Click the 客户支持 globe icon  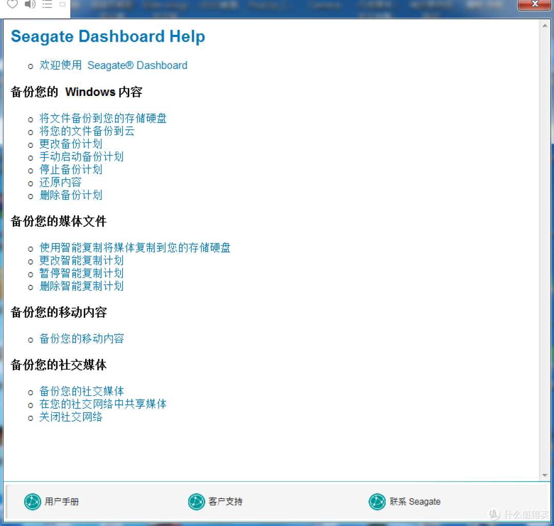tap(196, 501)
